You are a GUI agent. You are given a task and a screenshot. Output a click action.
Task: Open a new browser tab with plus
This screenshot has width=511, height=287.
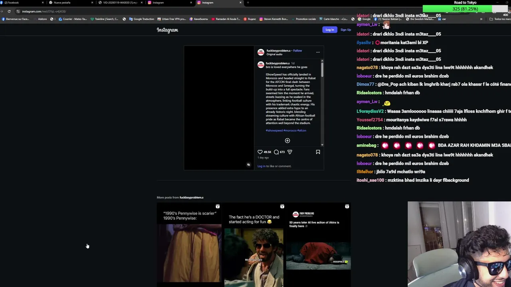pos(248,2)
